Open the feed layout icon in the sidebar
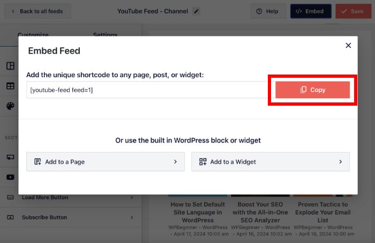 (10, 66)
